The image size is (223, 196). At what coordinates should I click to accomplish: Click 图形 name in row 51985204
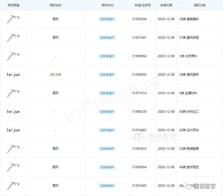[x=56, y=19]
